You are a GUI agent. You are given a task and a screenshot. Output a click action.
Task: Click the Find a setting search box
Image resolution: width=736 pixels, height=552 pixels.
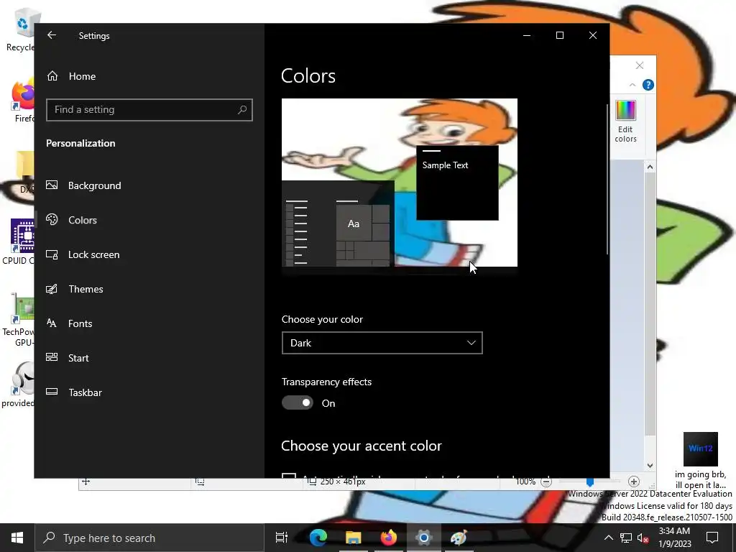pos(149,110)
